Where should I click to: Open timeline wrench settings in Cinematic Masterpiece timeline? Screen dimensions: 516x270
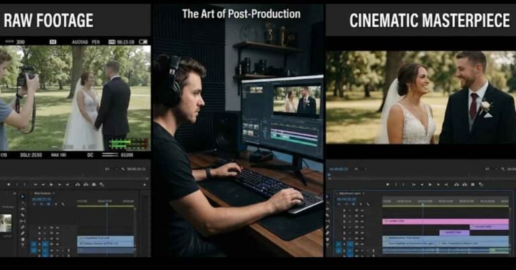click(368, 204)
